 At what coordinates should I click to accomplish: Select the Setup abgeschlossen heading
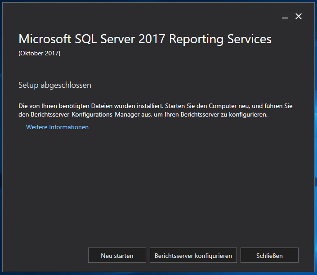click(x=55, y=85)
